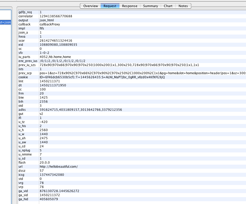
Task: Select the 'prev_iu_szs' parameter name
Action: click(x=27, y=65)
